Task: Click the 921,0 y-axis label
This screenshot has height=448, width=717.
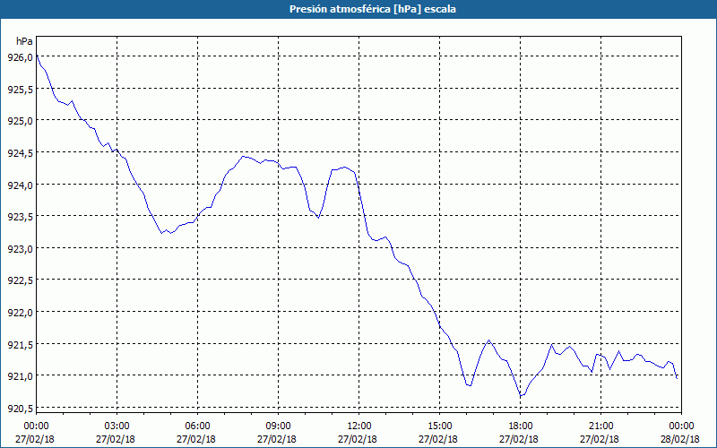Action: coord(20,376)
